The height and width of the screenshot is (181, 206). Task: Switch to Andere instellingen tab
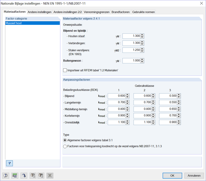point(40,12)
